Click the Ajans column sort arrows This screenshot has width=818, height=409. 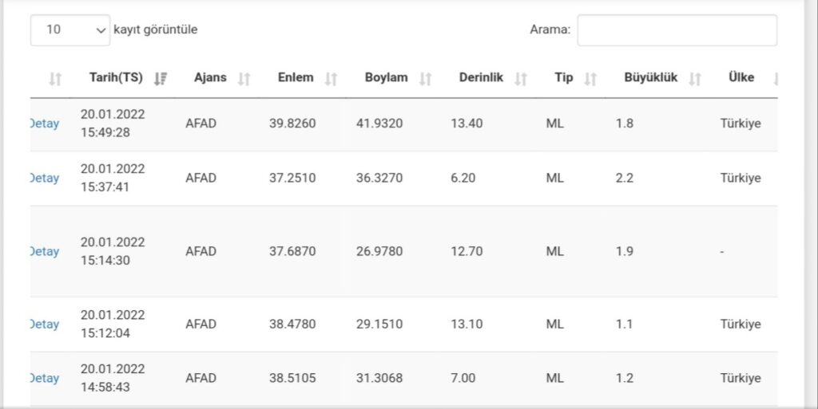click(x=244, y=79)
